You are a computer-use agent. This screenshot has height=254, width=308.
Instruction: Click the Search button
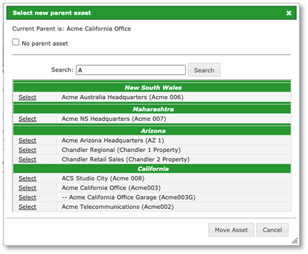click(204, 70)
